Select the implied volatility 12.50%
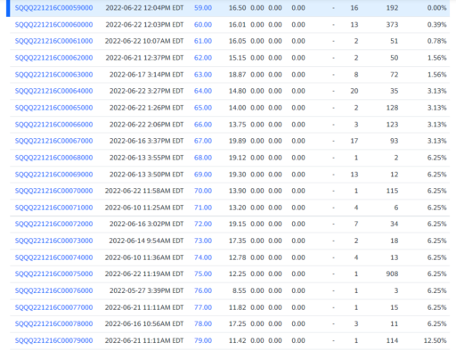The height and width of the screenshot is (351, 456). pos(435,340)
